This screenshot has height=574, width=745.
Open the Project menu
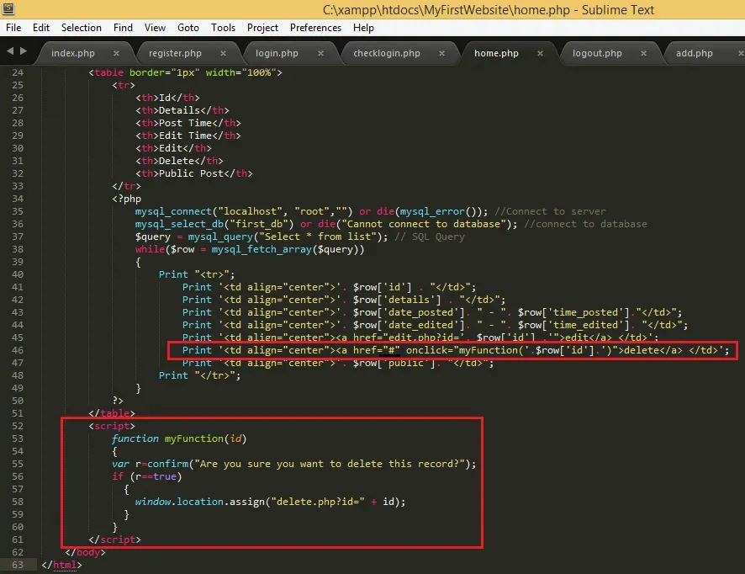[262, 28]
